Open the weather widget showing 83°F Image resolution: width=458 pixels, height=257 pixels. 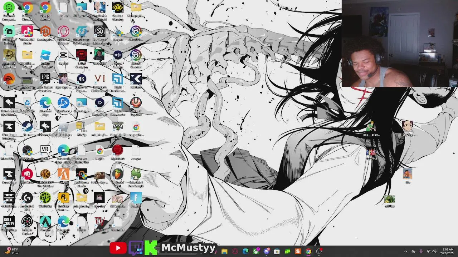tap(11, 251)
